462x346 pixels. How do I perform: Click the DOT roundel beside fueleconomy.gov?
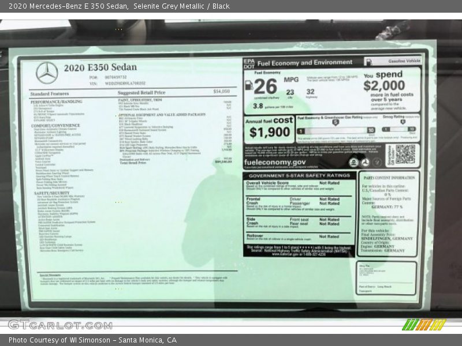[365, 163]
